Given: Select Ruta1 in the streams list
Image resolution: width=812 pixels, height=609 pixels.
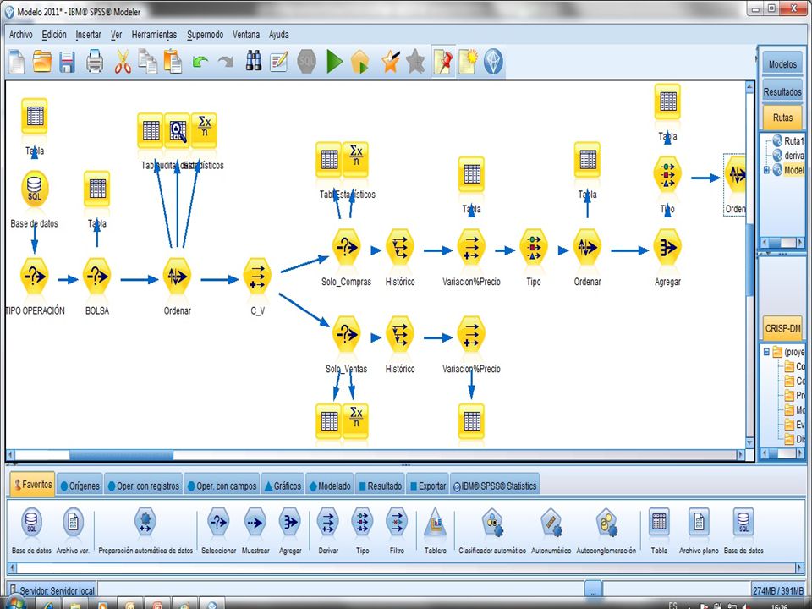Looking at the screenshot, I should tap(793, 141).
